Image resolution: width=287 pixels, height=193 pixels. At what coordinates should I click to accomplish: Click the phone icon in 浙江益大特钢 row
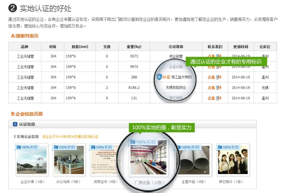coord(219,77)
